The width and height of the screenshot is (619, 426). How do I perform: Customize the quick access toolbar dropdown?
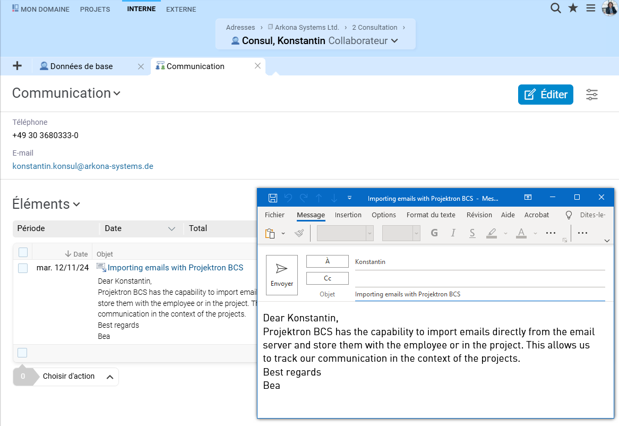tap(349, 198)
